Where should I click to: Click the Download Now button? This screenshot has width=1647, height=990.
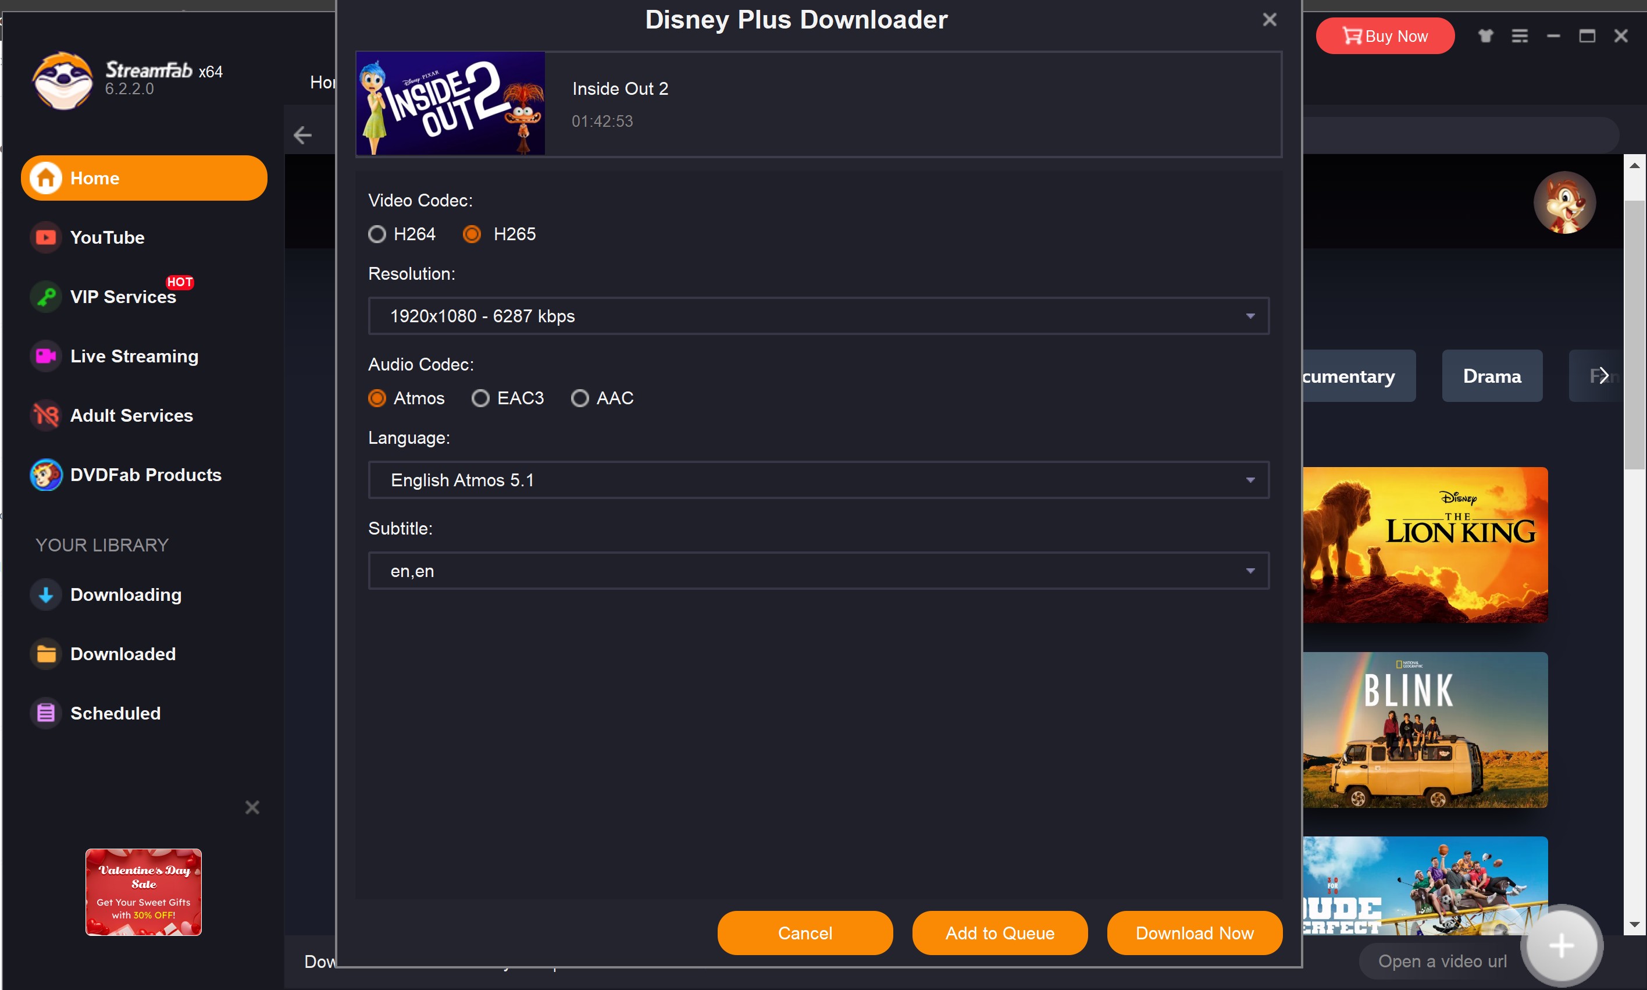pos(1194,934)
